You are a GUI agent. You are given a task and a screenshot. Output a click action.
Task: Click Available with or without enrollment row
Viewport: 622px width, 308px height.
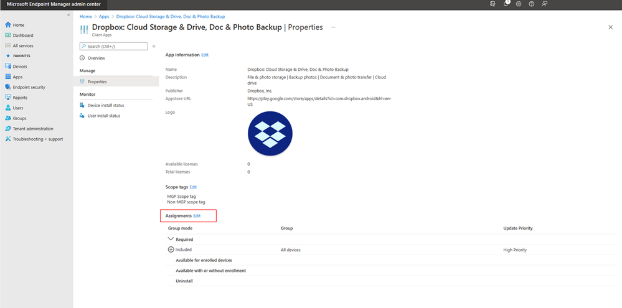click(391, 270)
